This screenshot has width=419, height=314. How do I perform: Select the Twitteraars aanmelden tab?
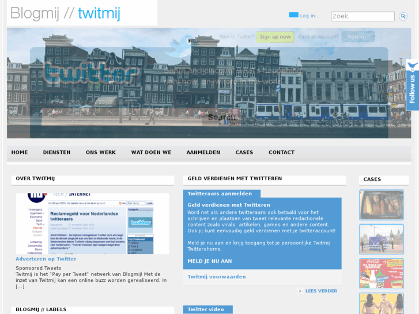click(x=221, y=194)
